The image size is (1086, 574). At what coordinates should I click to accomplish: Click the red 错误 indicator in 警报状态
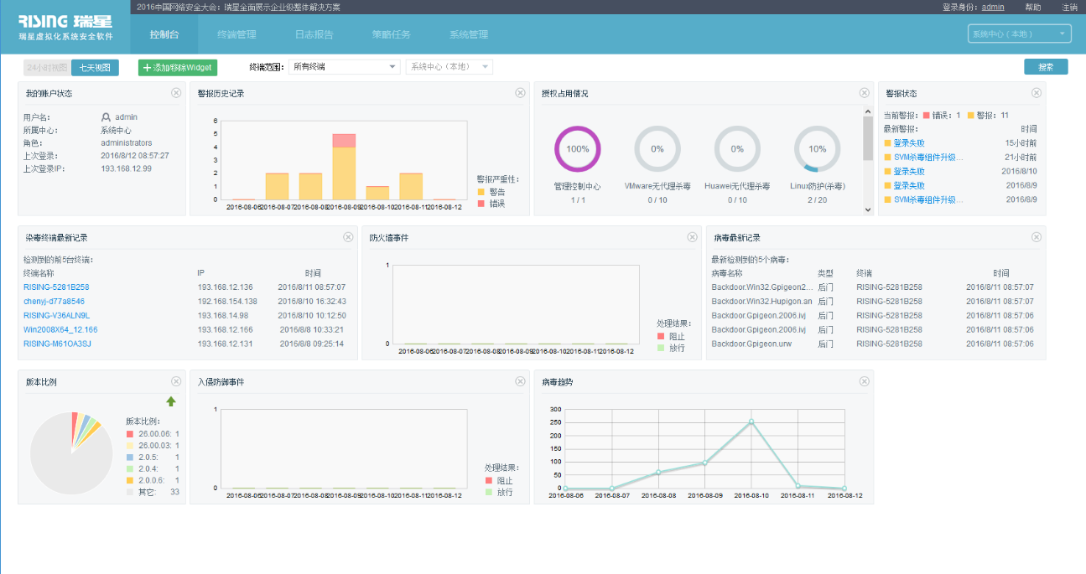pos(927,115)
